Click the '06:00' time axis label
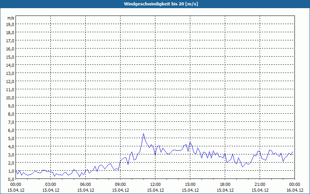 [x=85, y=185]
